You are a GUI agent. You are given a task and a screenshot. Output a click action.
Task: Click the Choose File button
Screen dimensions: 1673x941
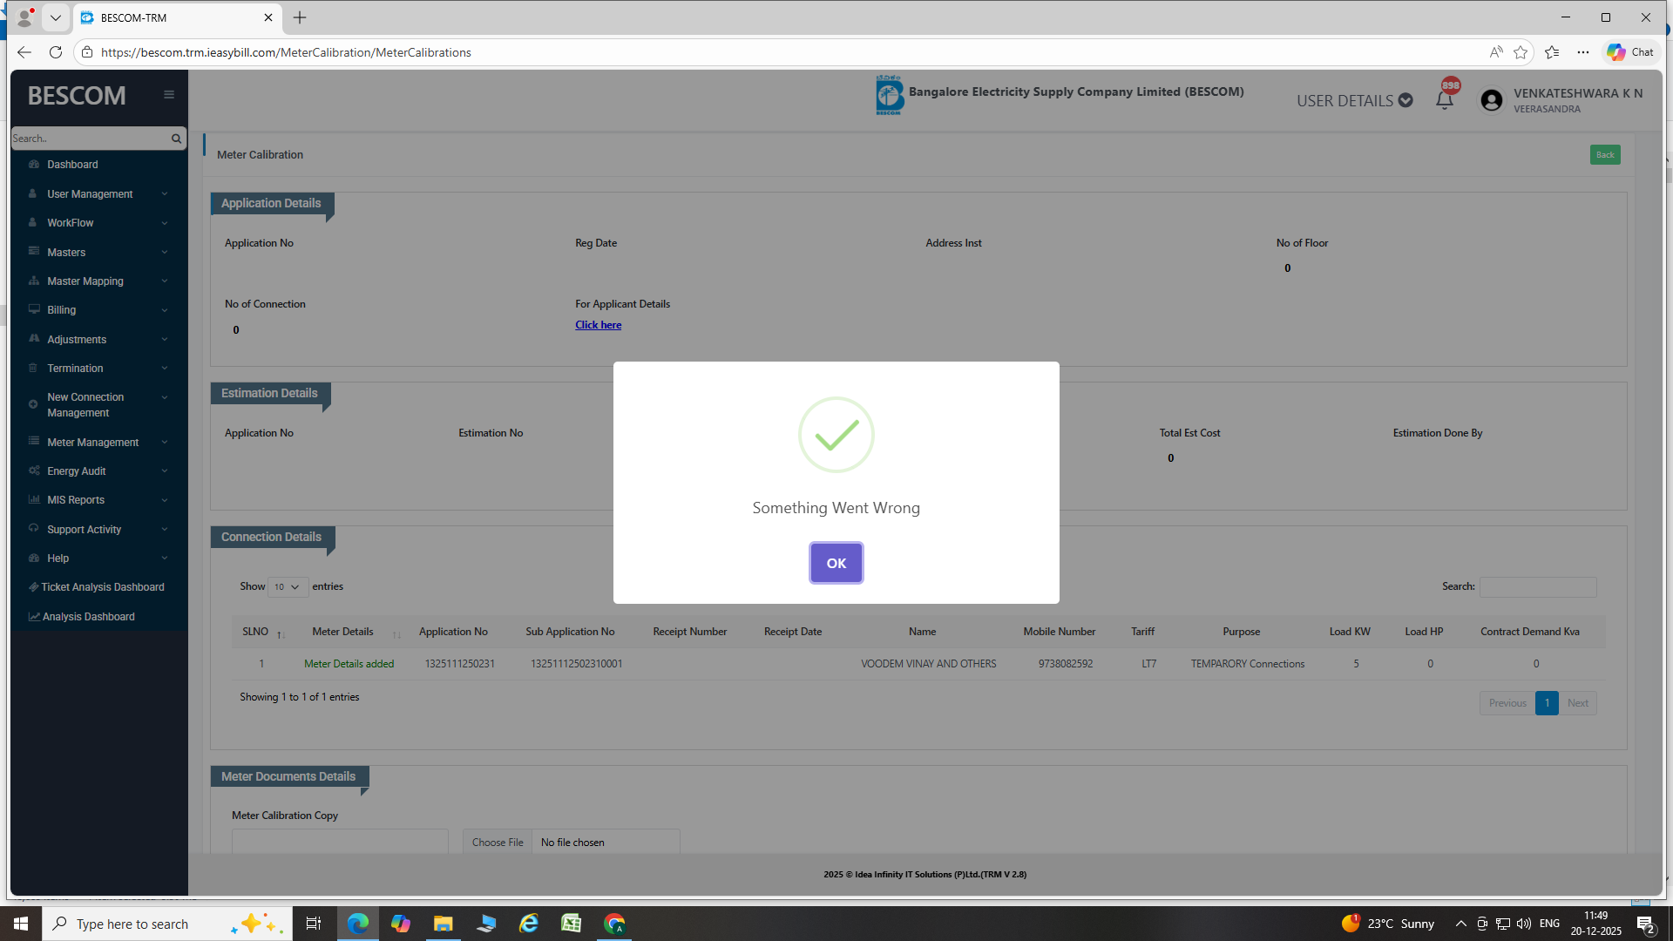pos(498,843)
